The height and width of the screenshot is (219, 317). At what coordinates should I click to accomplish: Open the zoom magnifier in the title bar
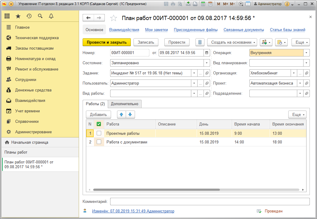(x=241, y=4)
